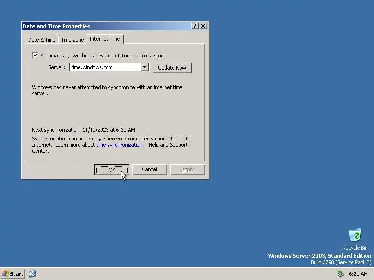
Task: Expand the time server dropdown arrow
Action: click(144, 67)
